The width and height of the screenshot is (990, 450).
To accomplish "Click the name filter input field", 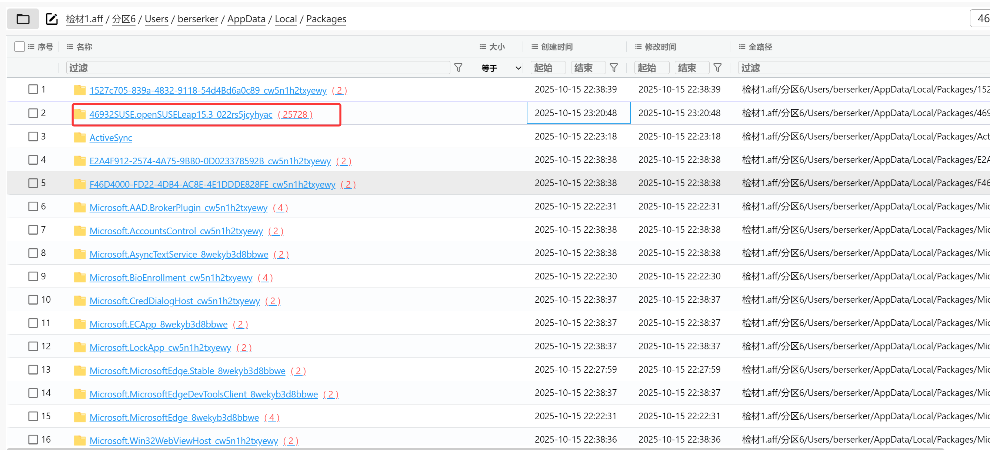I will (x=257, y=68).
